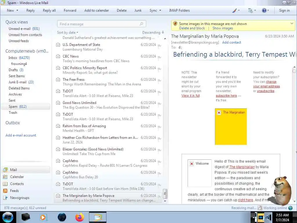Forward the selected message
This screenshot has height=223, width=297.
click(70, 10)
